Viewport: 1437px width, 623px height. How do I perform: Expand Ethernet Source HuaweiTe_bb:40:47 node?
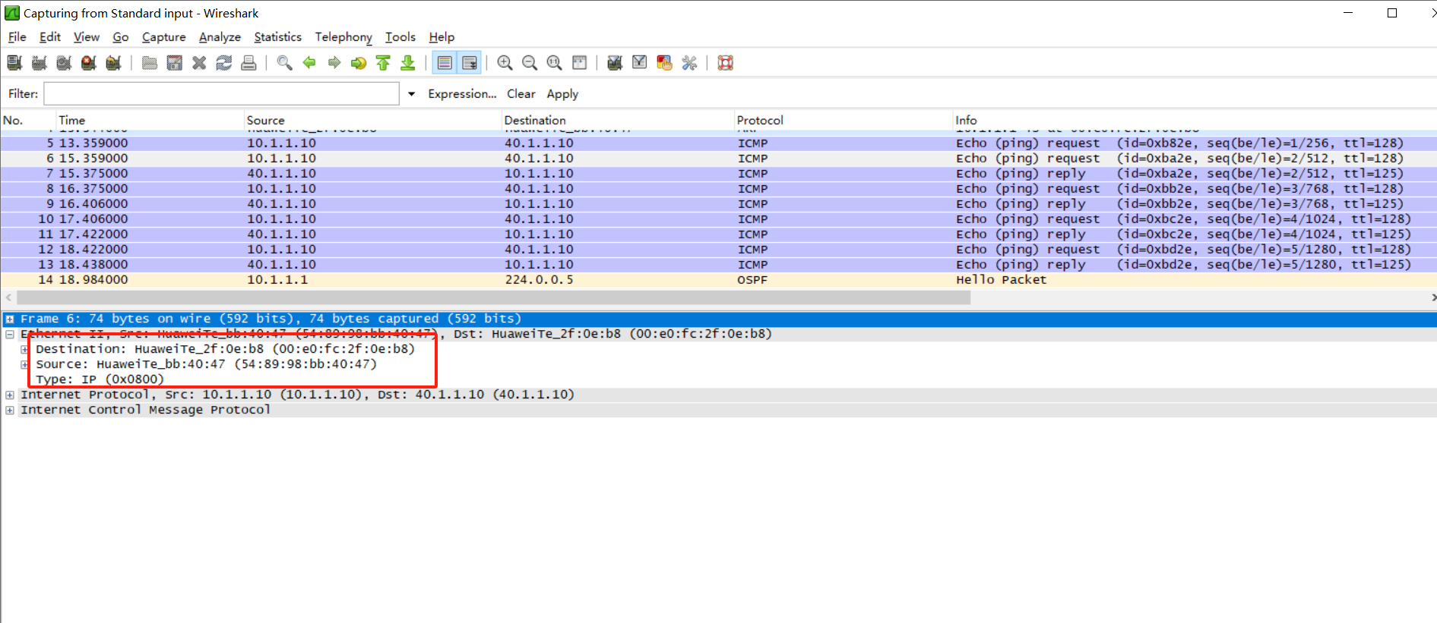[x=24, y=365]
